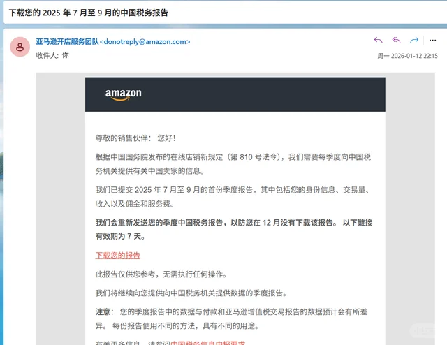Open the more actions ellipsis menu
This screenshot has width=447, height=345.
click(432, 41)
